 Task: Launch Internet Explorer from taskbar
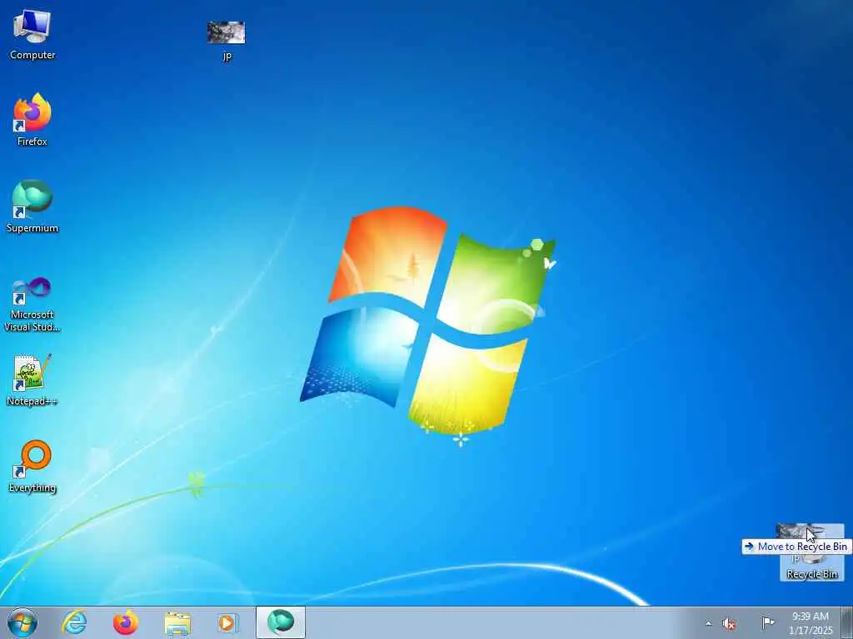tap(74, 622)
